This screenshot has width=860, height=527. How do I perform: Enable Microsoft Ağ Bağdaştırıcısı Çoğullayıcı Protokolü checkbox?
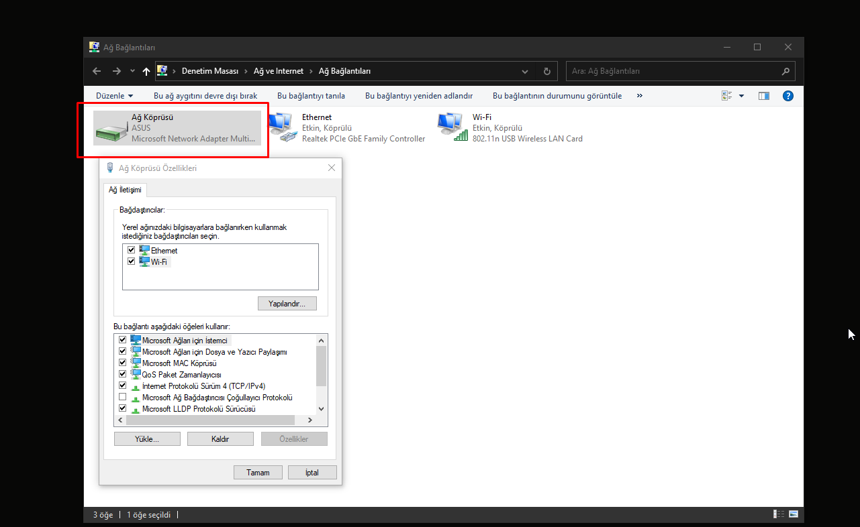(x=122, y=398)
